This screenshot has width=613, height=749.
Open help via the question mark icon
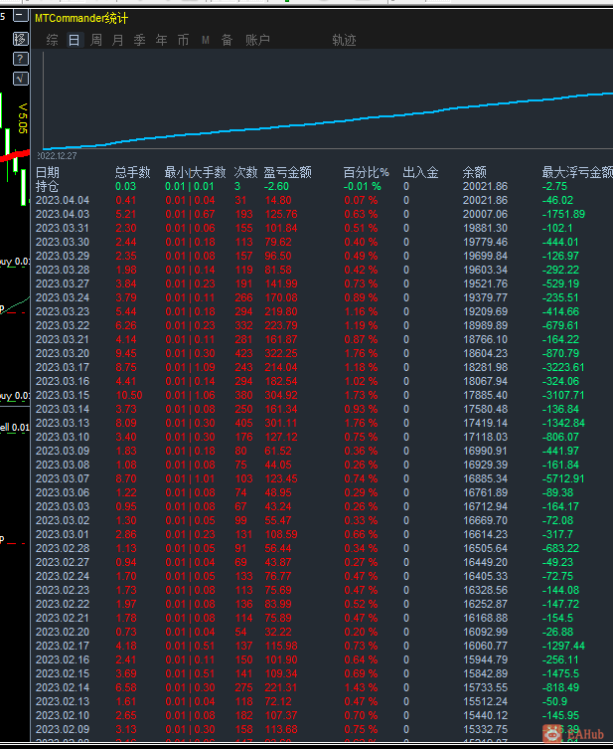[20, 59]
